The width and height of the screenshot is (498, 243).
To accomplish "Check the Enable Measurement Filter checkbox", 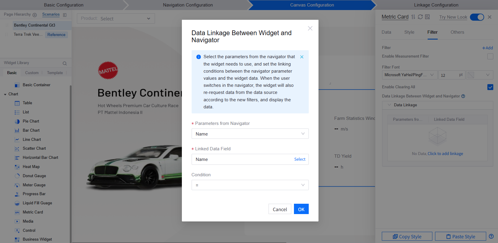I will (490, 56).
